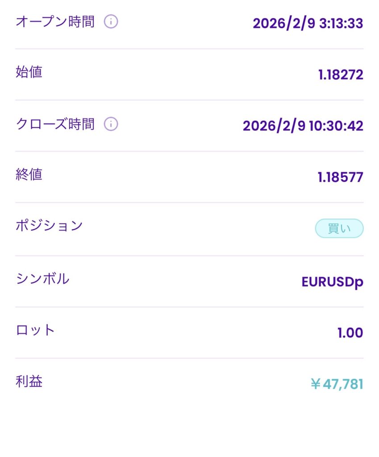Select the opening price 1.18272
The height and width of the screenshot is (457, 379).
341,75
